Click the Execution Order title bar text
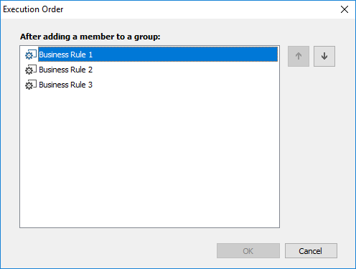The width and height of the screenshot is (356, 269). (x=33, y=9)
